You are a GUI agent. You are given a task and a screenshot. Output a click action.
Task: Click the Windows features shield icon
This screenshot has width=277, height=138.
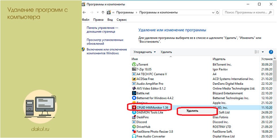pyautogui.click(x=83, y=50)
